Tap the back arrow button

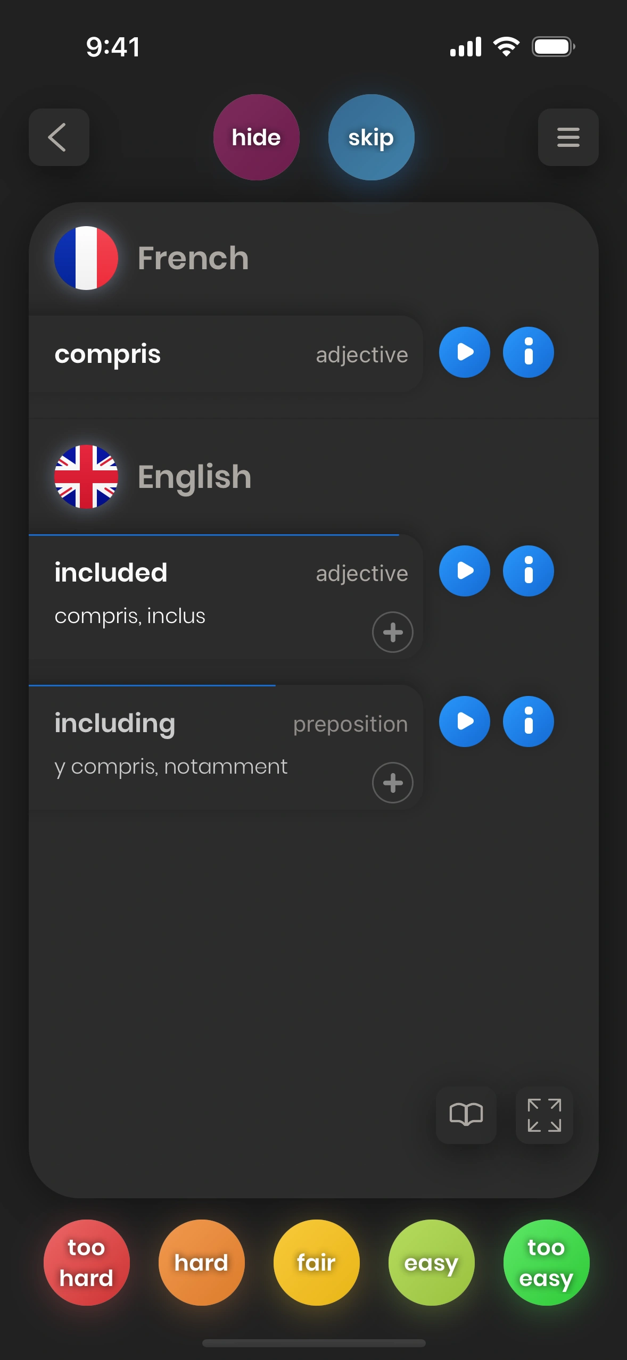point(59,137)
